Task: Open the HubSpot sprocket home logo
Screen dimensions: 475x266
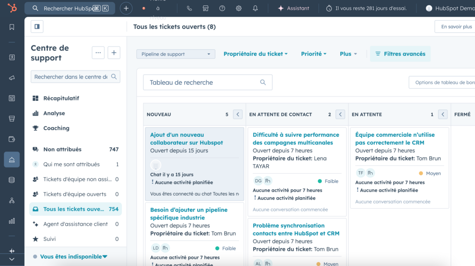Action: 12,8
